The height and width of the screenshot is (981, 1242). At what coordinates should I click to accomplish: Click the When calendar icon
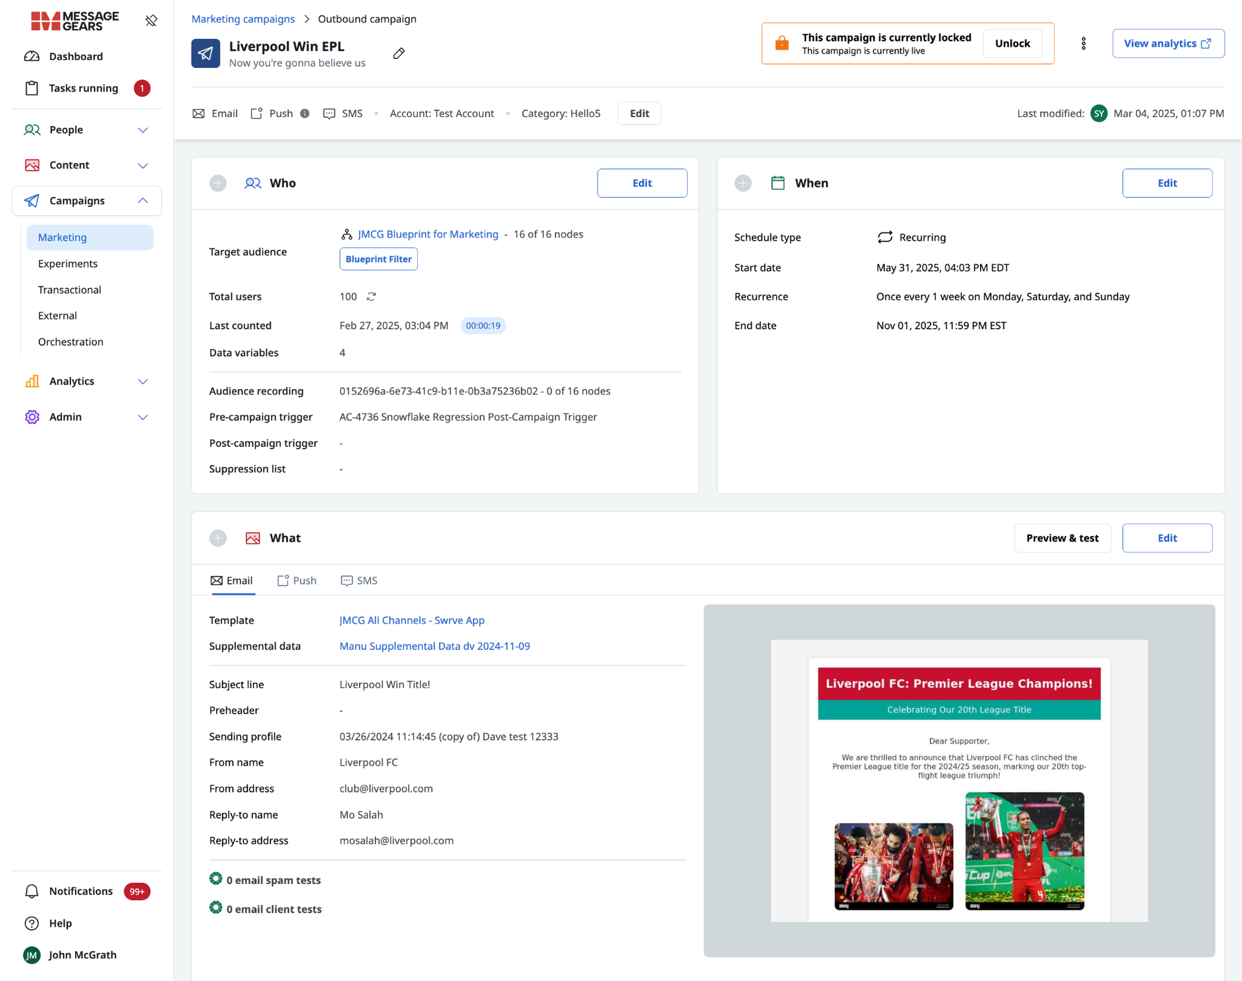(x=778, y=183)
